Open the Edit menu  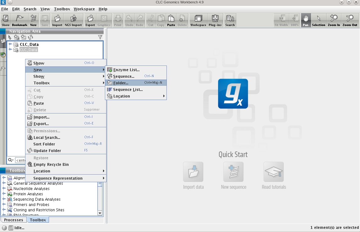click(16, 9)
